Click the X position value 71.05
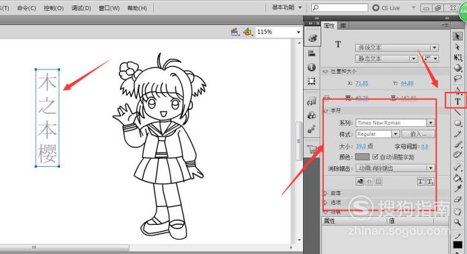The width and height of the screenshot is (467, 254). coord(362,84)
